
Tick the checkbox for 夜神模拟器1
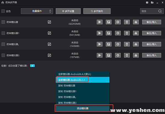click(x=3, y=33)
